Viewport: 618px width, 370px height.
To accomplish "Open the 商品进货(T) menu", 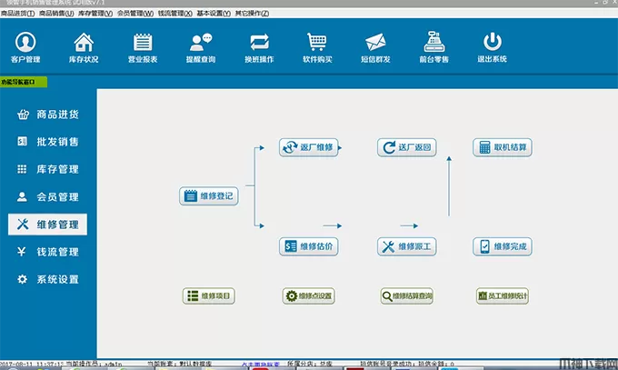I will (18, 14).
